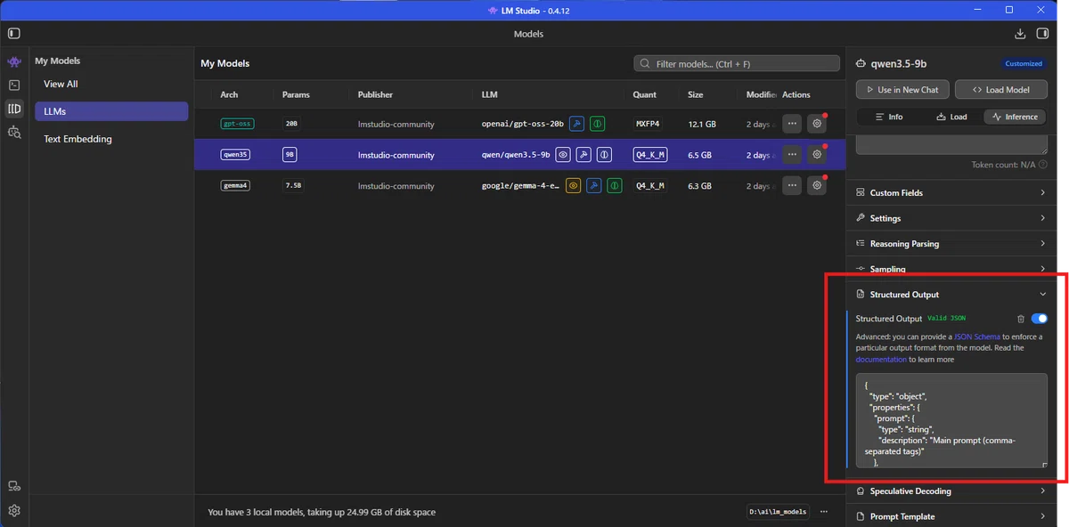Click into the JSON schema editor
Screen dimensions: 1069x527
pos(951,420)
